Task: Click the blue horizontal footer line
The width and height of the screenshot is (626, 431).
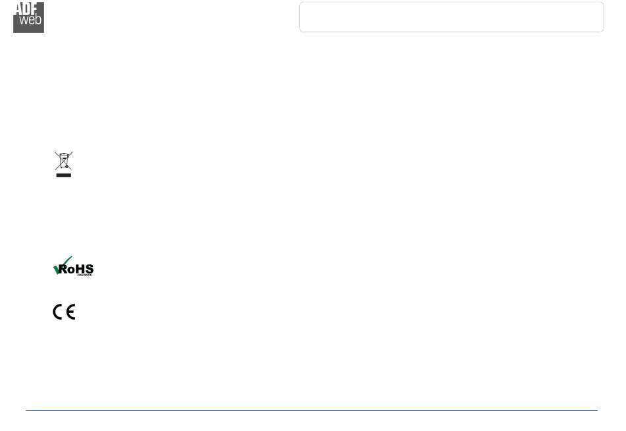Action: (x=312, y=410)
